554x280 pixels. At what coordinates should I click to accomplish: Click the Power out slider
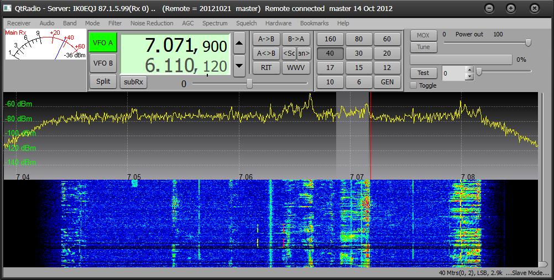(487, 42)
